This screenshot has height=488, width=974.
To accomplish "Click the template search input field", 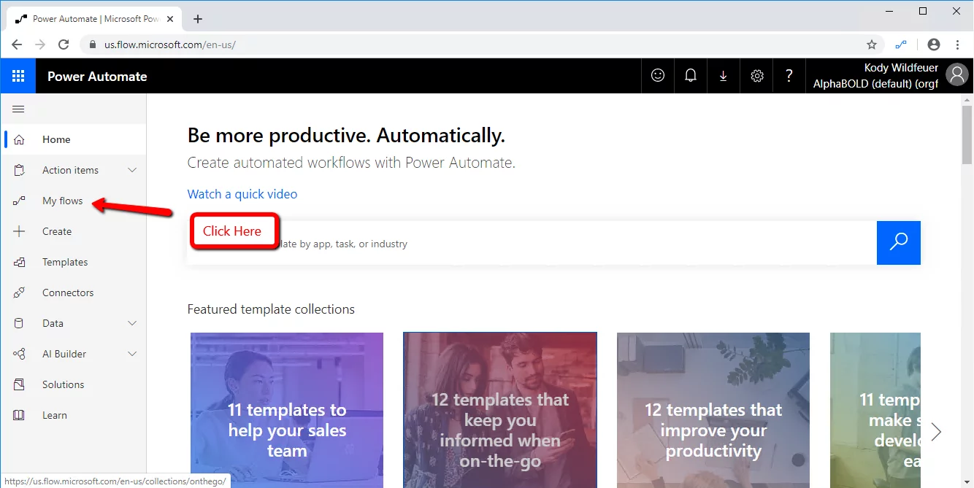I will 532,243.
